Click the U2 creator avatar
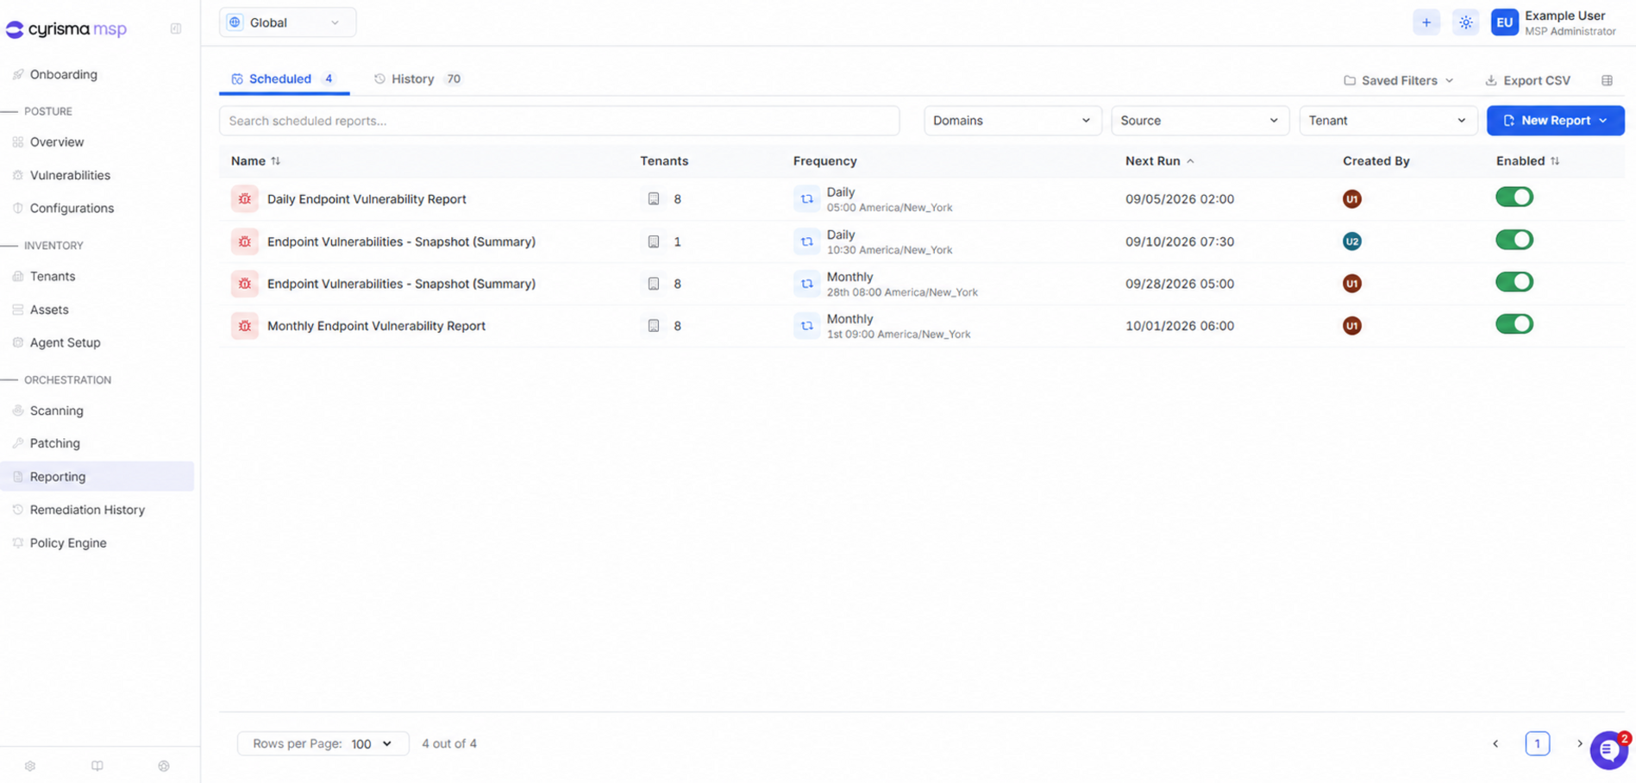 (1351, 241)
